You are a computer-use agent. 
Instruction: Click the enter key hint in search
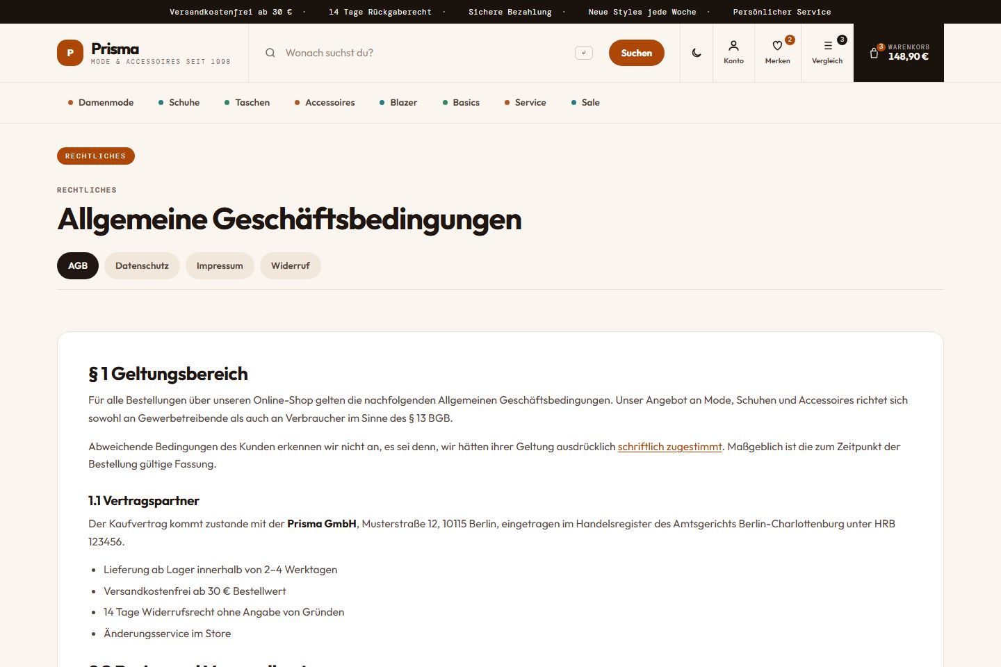[x=584, y=53]
